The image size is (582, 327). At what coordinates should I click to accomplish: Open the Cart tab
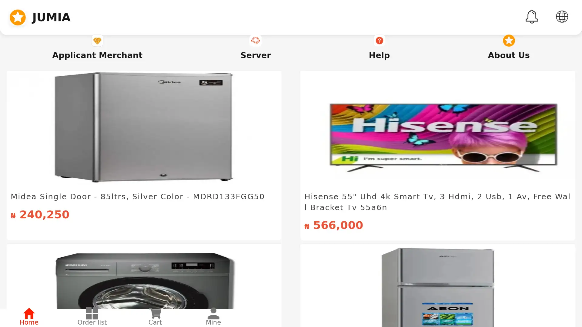click(155, 317)
